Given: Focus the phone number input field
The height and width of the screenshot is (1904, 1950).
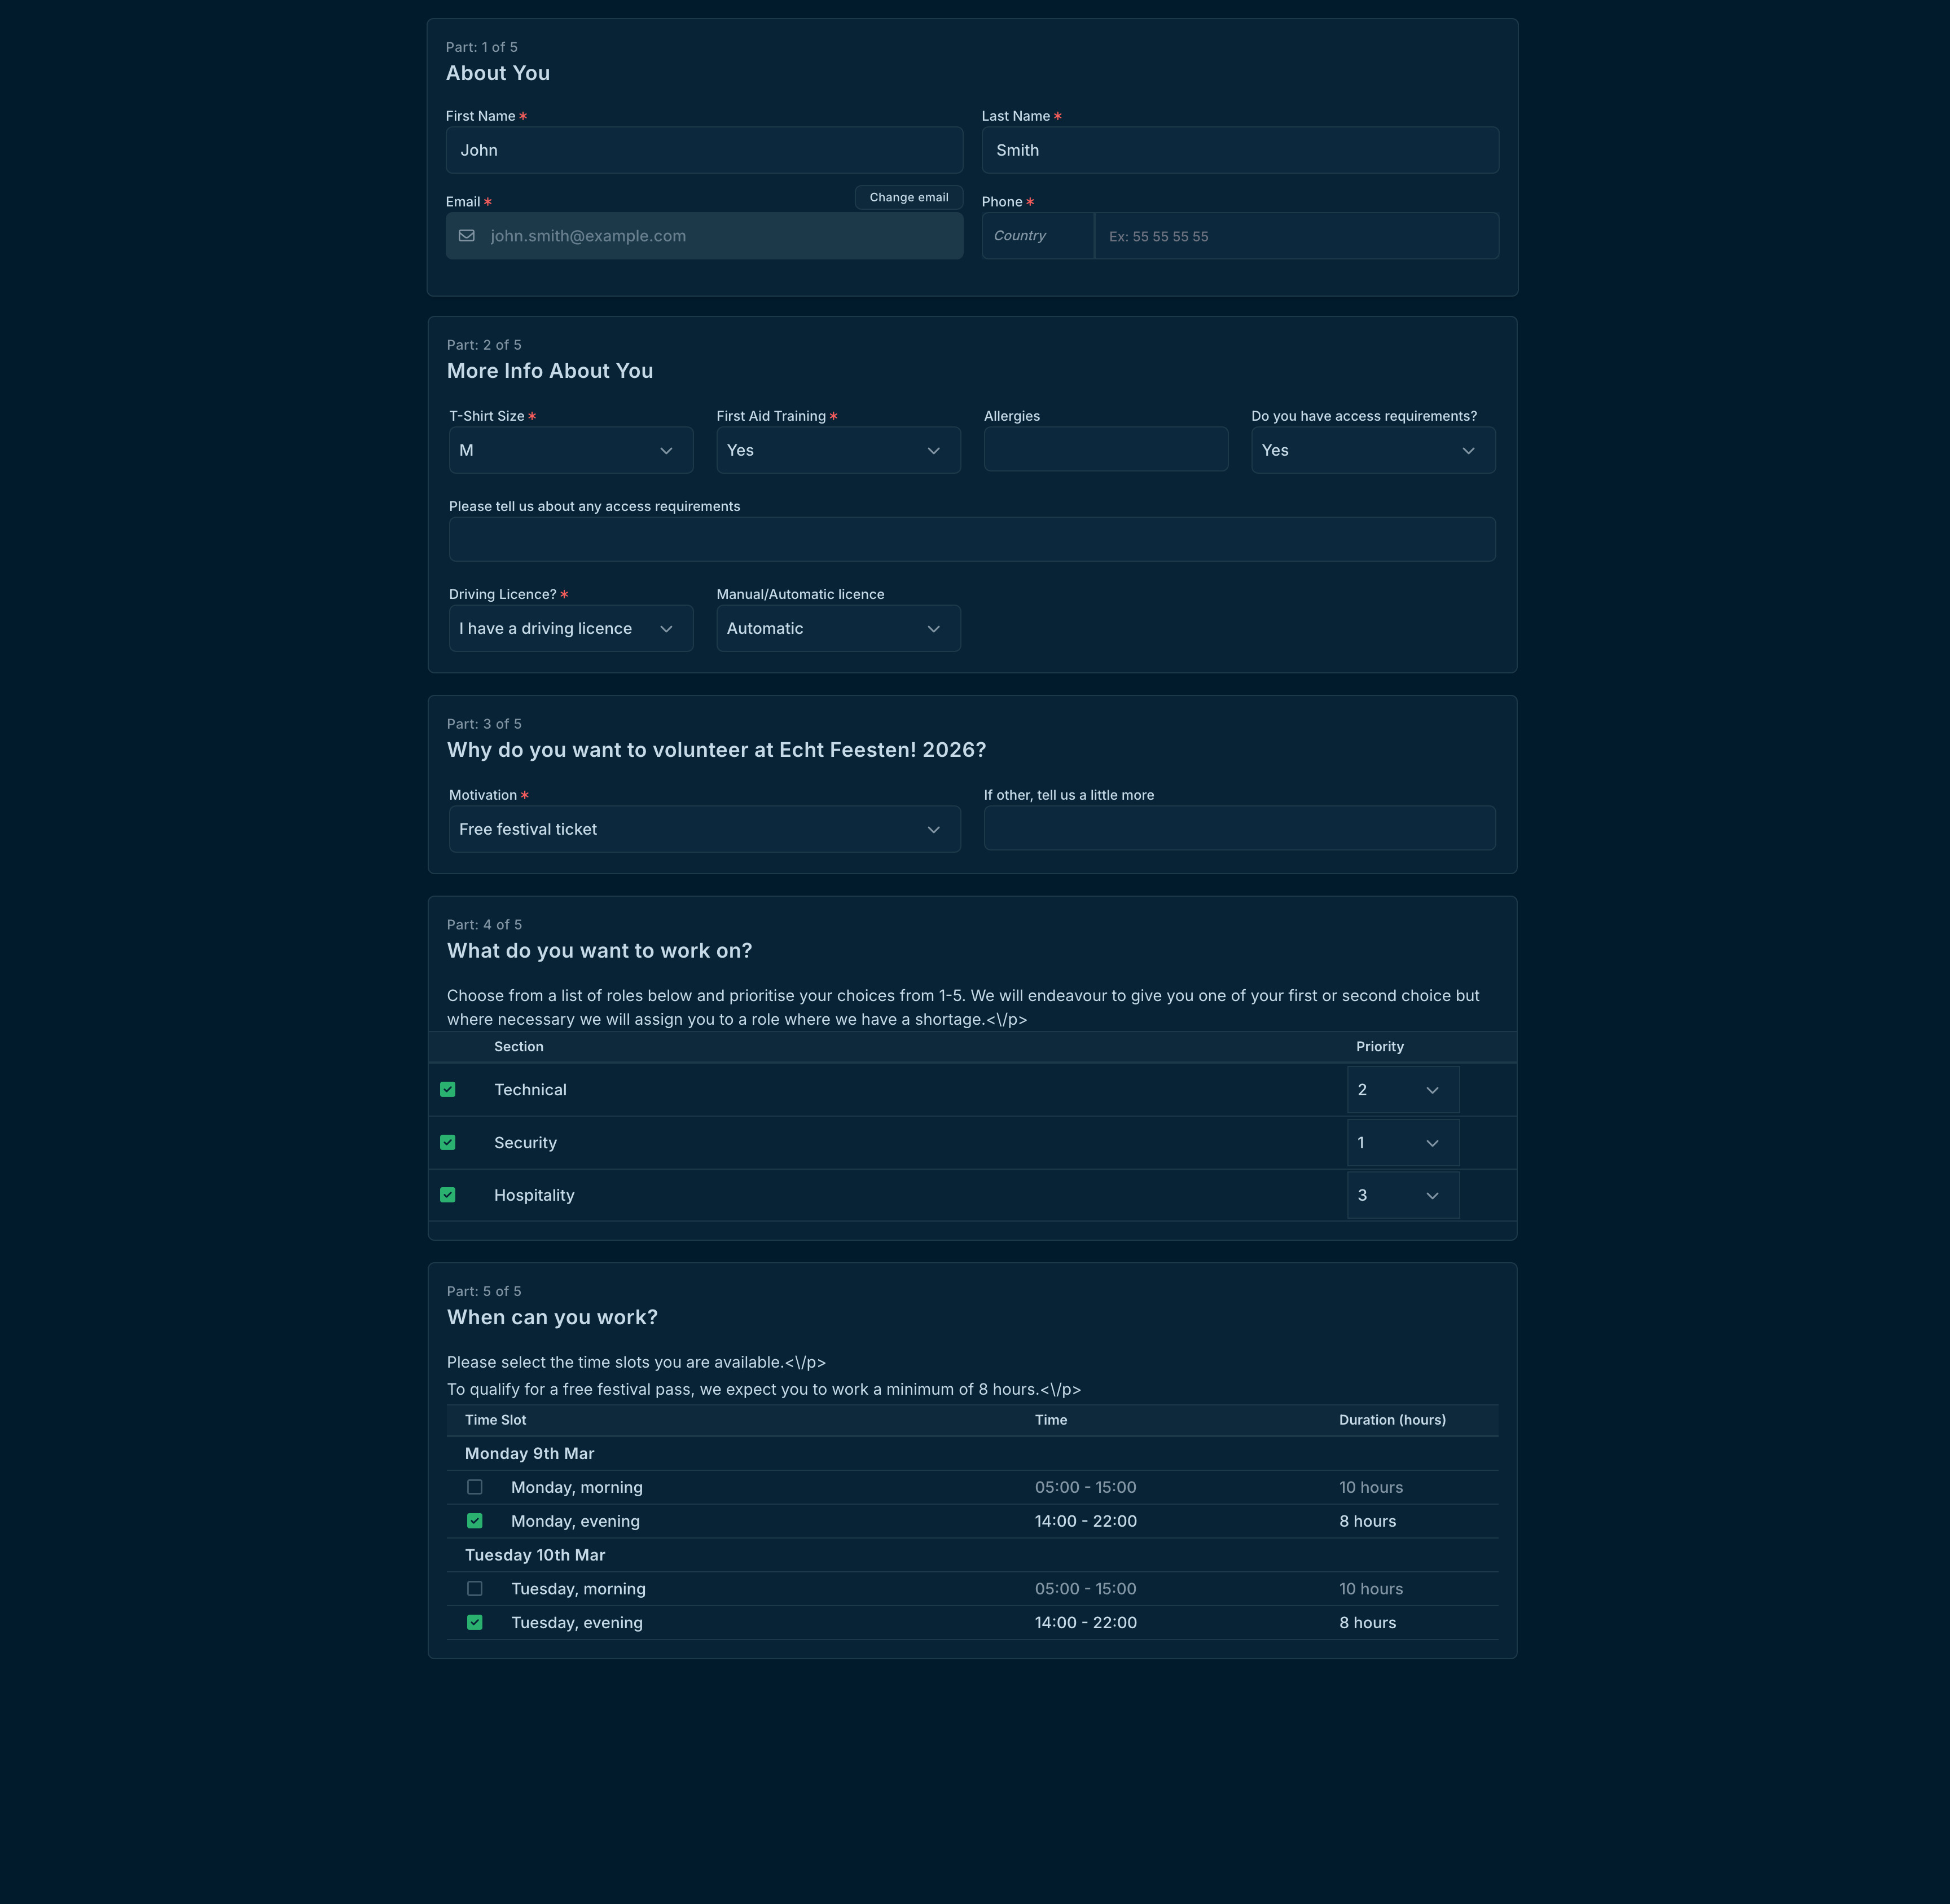Looking at the screenshot, I should [1295, 236].
